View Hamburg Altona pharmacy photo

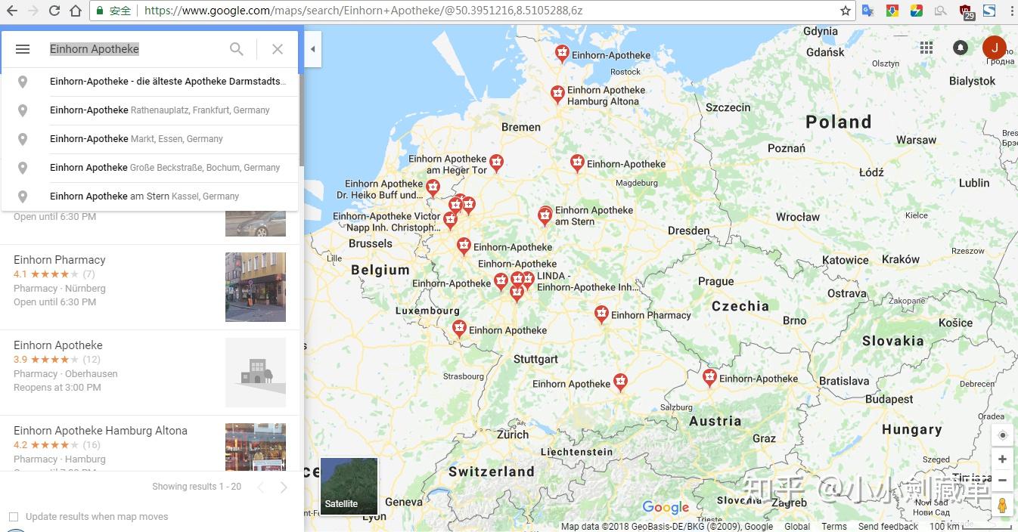click(x=256, y=447)
